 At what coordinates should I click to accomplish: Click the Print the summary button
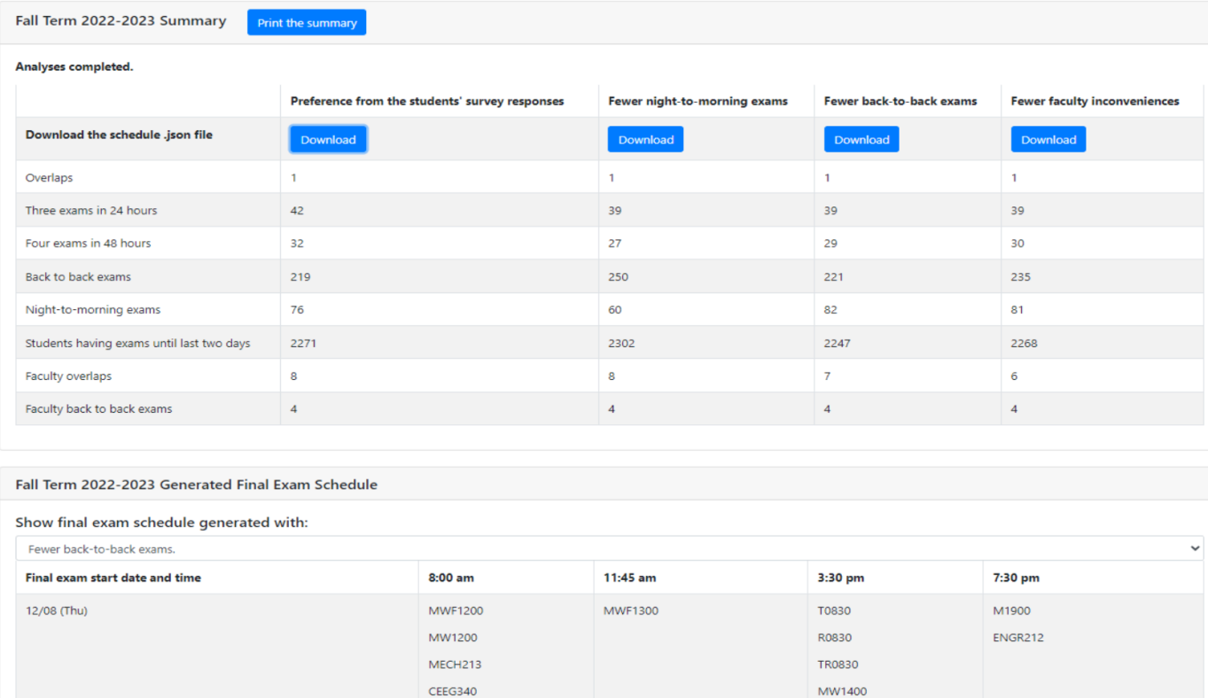(307, 23)
